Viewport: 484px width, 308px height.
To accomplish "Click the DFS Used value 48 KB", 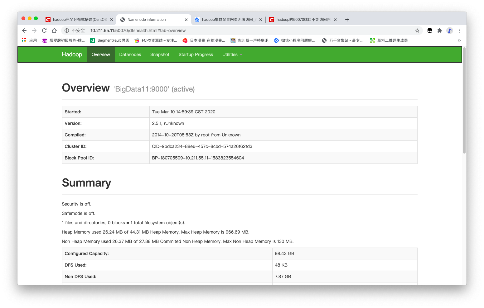I will pos(281,265).
